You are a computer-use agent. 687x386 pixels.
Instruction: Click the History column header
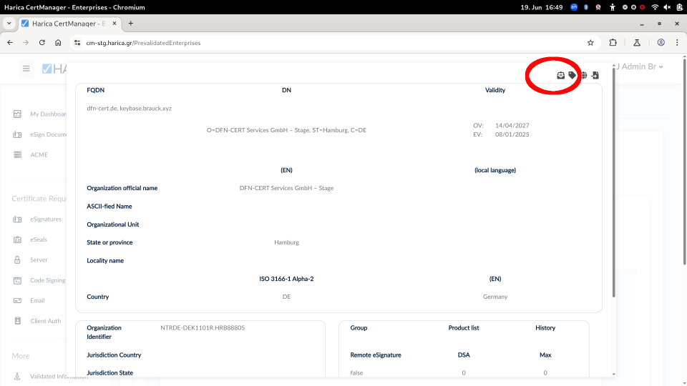coord(545,327)
